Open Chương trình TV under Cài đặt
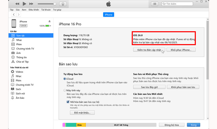Screen dimensions: 217x129 pyautogui.click(x=25, y=49)
